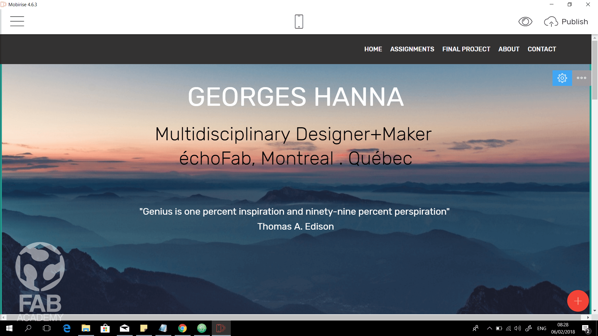The width and height of the screenshot is (598, 336).
Task: Click the vertical scrollbar thumb
Action: click(595, 70)
